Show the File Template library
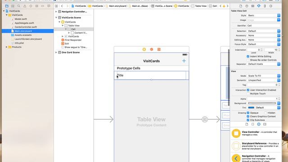Screen dimensions: 288x162 click(247, 124)
